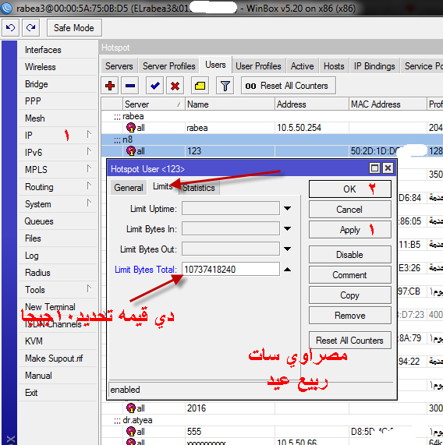Maximize the Hotspot User dialog
The width and height of the screenshot is (443, 445).
point(375,168)
